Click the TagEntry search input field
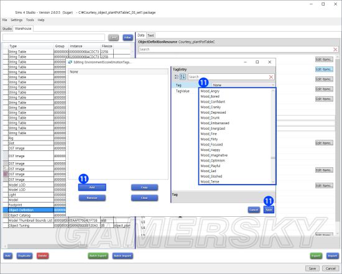 pos(228,77)
